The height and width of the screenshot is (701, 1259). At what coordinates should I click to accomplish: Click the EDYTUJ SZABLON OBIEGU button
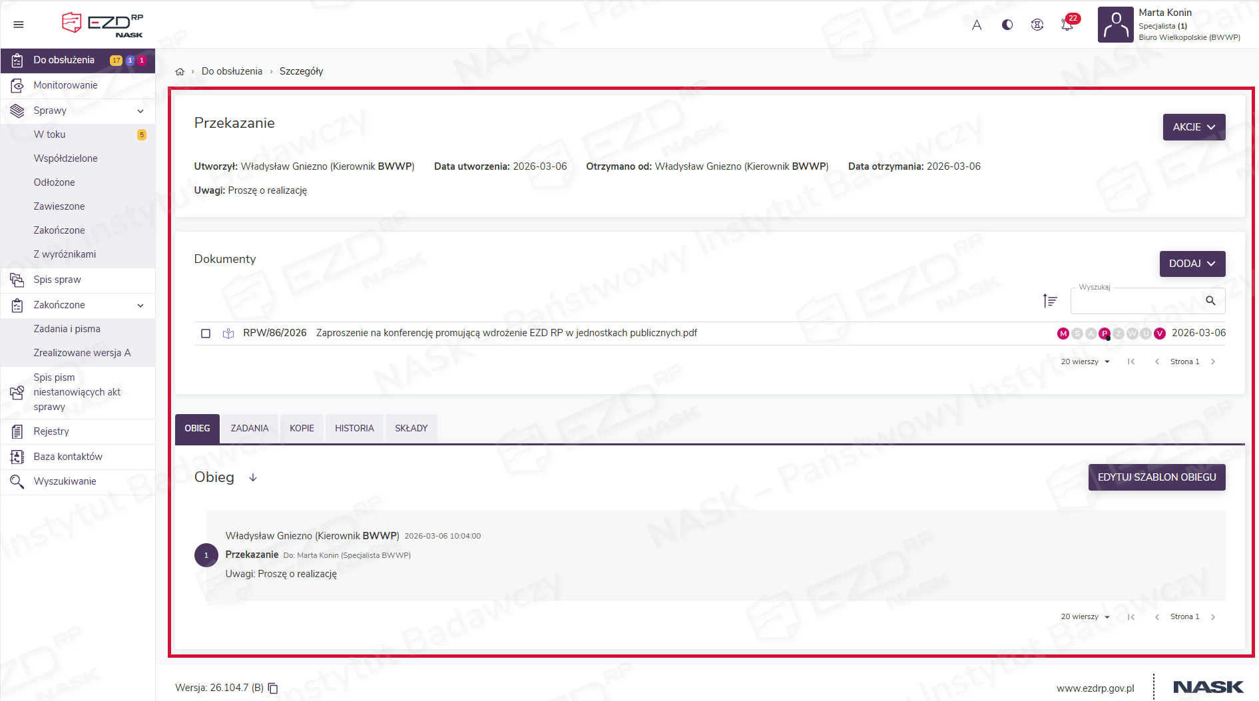[x=1156, y=477]
